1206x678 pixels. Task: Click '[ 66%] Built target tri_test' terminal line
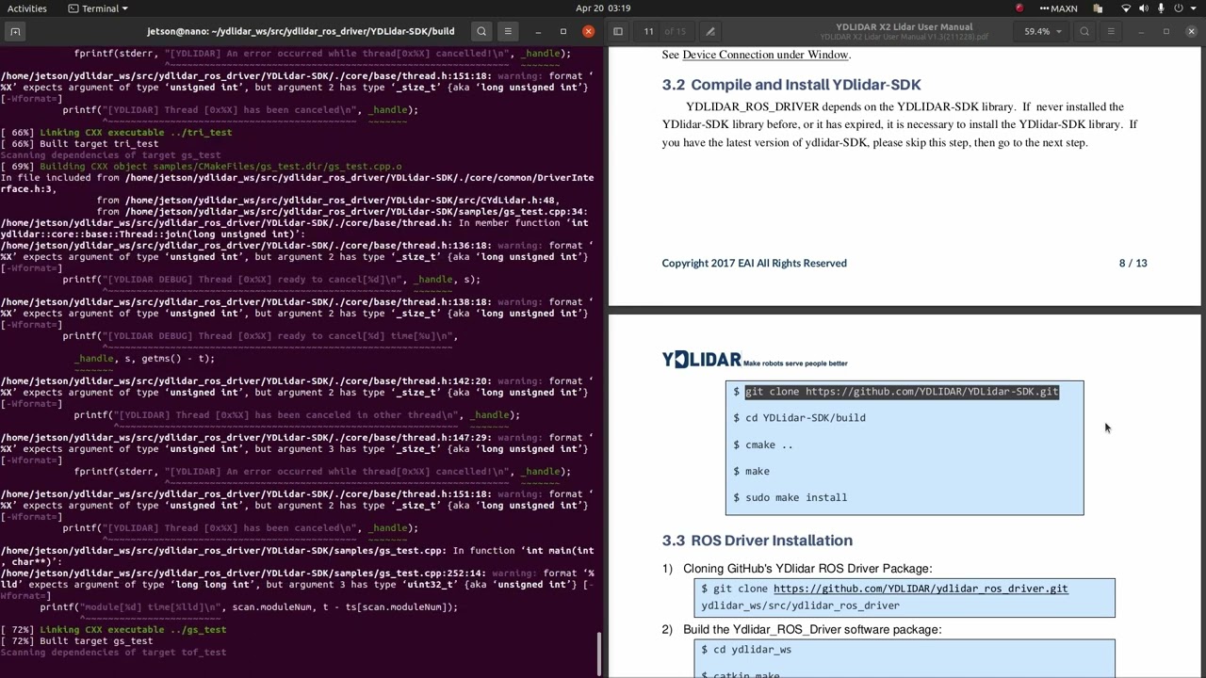tap(79, 144)
